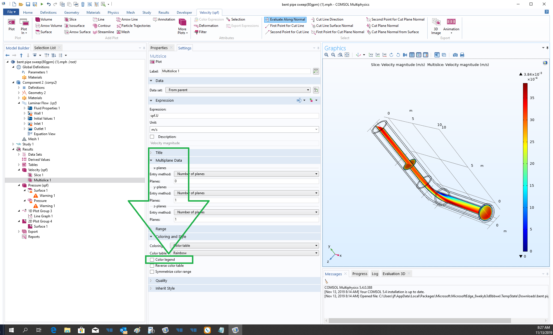553x335 pixels.
Task: Click the Animation export icon
Action: point(451,22)
